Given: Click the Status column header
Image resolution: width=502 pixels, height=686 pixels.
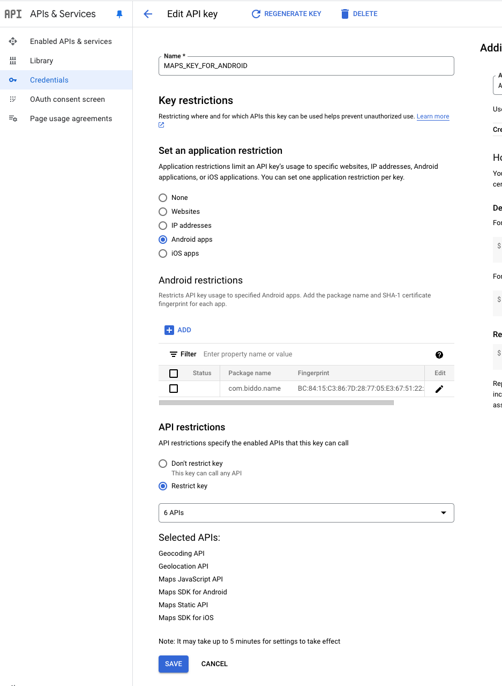Looking at the screenshot, I should tap(202, 373).
